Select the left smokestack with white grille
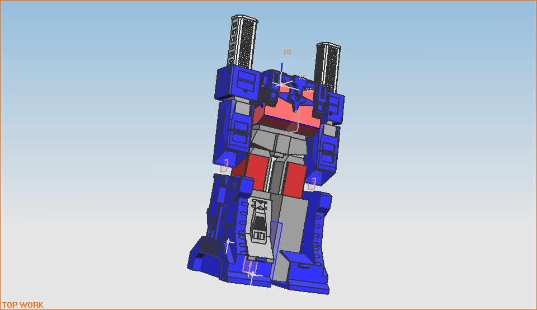Image resolution: width=537 pixels, height=310 pixels. (x=242, y=41)
